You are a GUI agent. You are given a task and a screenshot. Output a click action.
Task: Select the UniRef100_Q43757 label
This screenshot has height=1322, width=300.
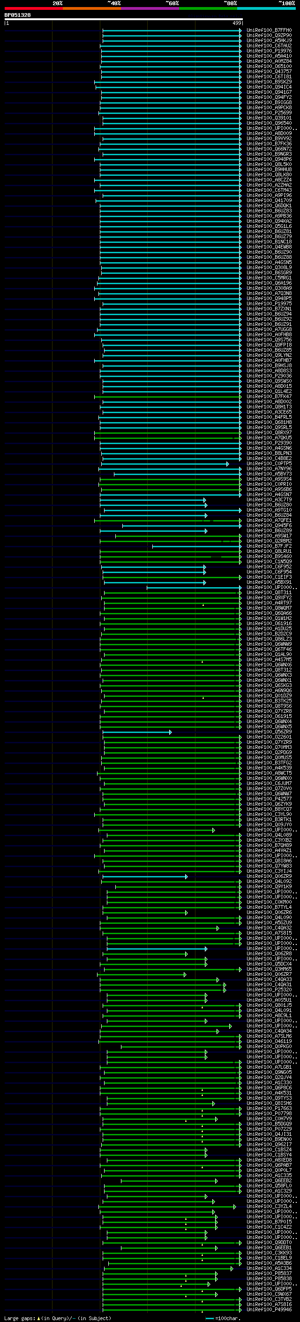[x=269, y=71]
